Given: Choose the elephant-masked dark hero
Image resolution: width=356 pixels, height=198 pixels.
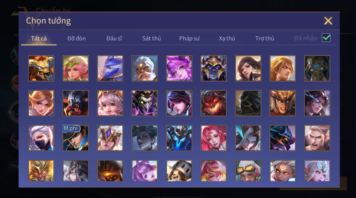Looking at the screenshot, I should tap(317, 69).
